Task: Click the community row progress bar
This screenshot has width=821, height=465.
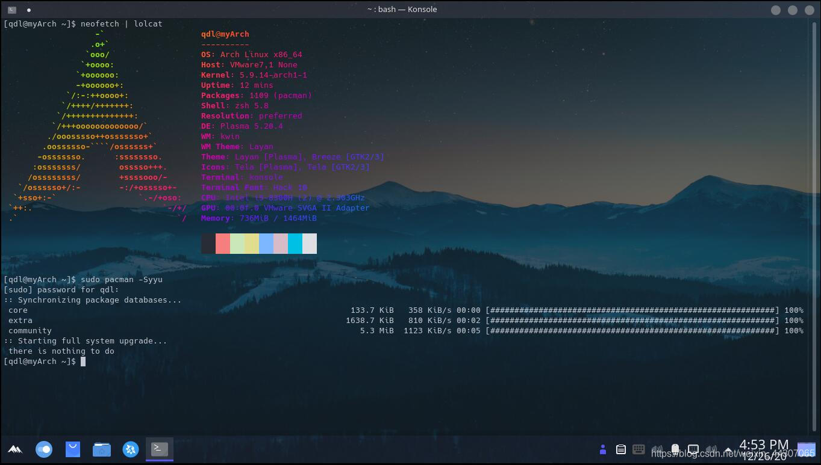Action: [632, 330]
